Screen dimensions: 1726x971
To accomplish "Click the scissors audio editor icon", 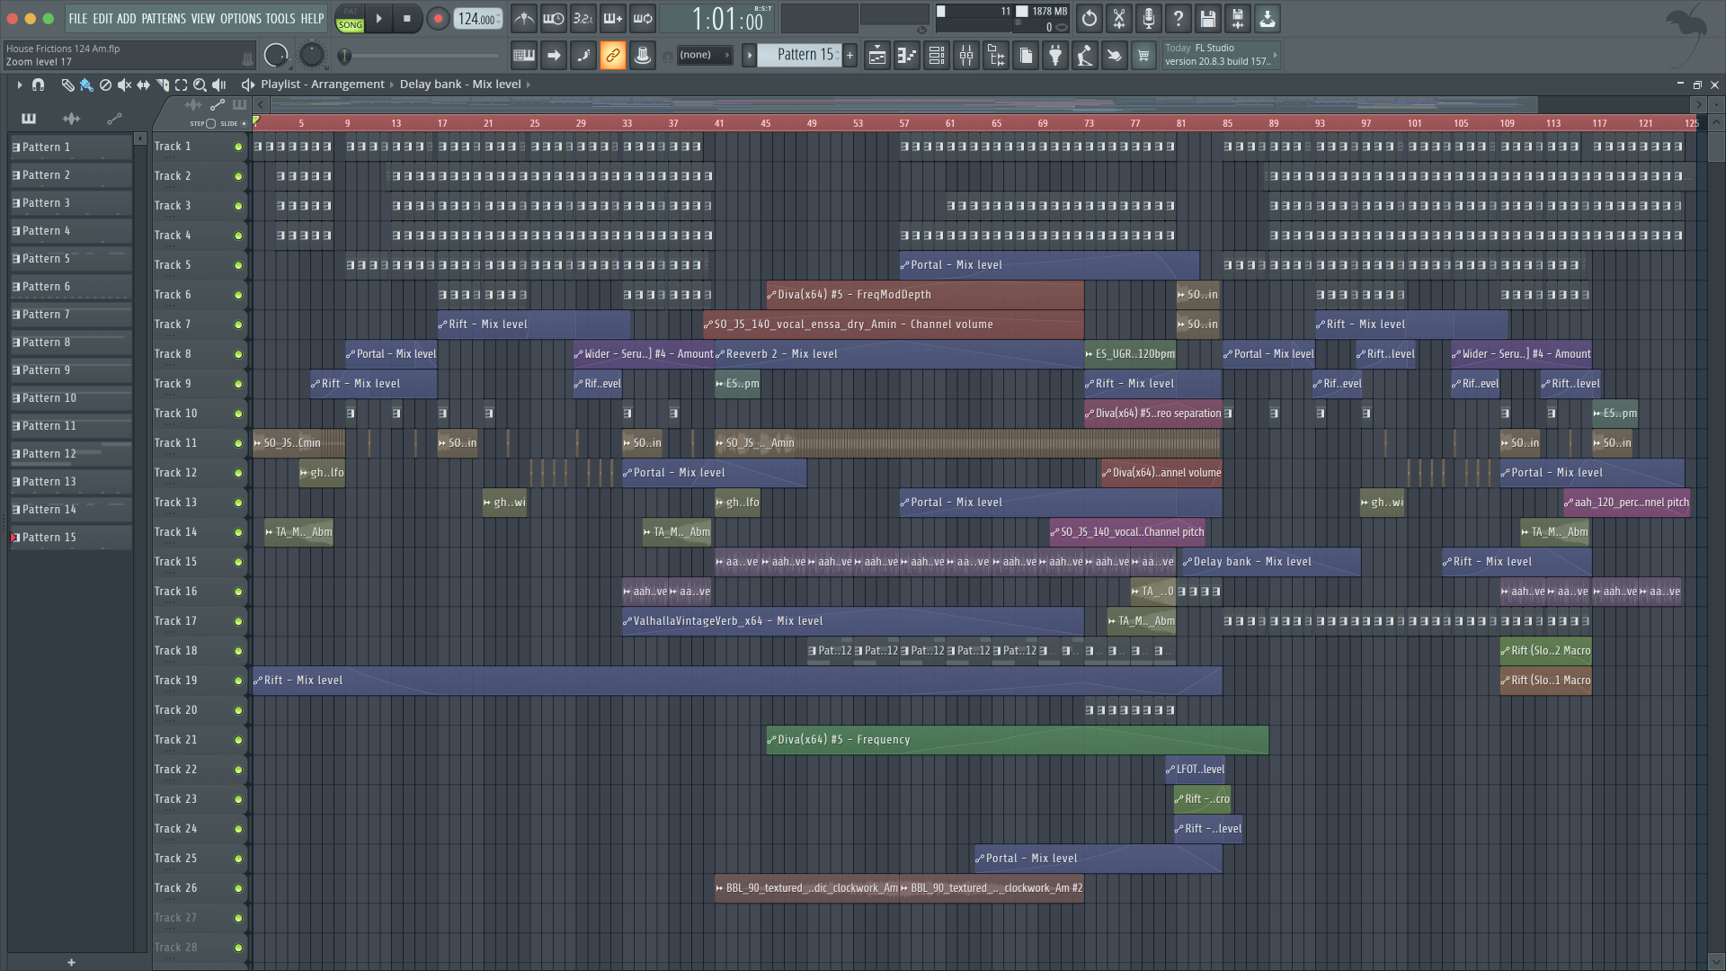I will 1119,18.
